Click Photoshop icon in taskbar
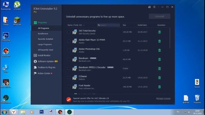205x115 pixels. [42, 112]
